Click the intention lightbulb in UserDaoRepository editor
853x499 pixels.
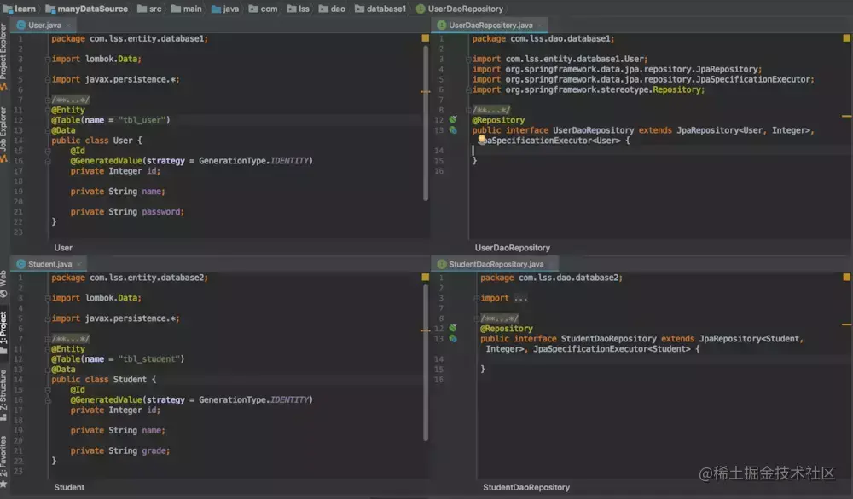click(x=481, y=141)
